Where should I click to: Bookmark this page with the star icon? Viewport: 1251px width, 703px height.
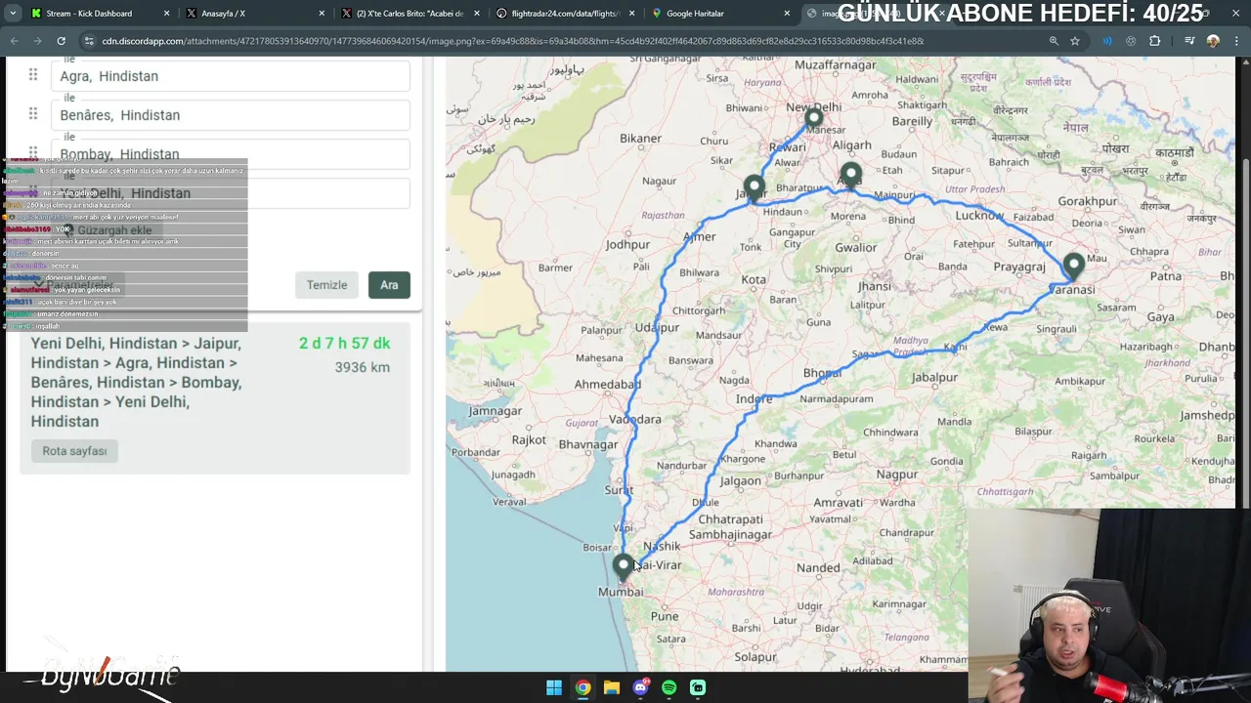click(1075, 41)
